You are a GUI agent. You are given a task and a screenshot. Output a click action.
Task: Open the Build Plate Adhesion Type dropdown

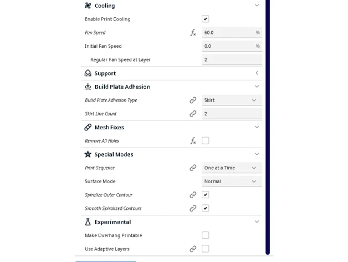click(x=232, y=100)
